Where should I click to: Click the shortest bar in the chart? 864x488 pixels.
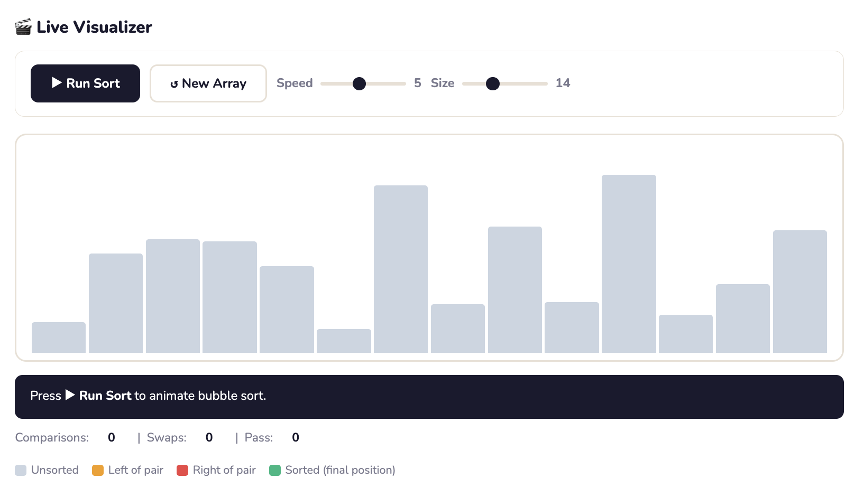344,341
